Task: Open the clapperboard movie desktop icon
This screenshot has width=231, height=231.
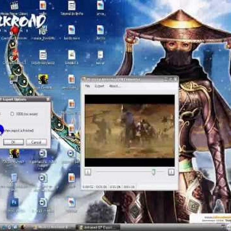Action: tap(15, 6)
